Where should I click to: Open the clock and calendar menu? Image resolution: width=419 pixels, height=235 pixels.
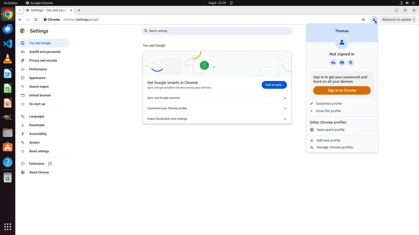click(x=217, y=3)
